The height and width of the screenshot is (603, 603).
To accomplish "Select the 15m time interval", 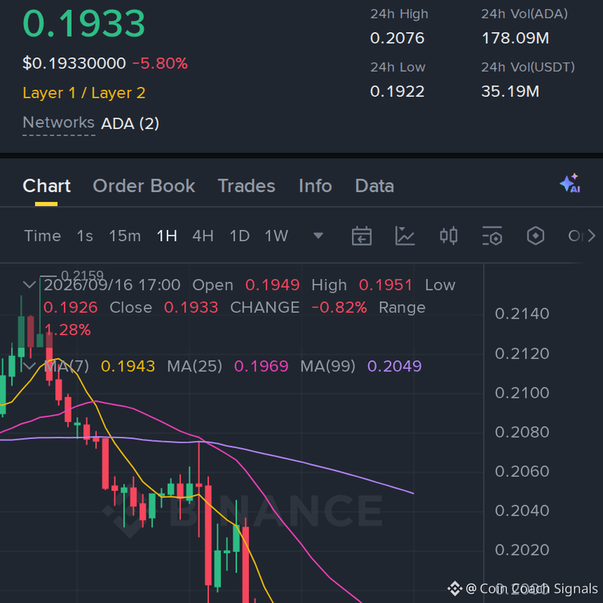I will (125, 236).
